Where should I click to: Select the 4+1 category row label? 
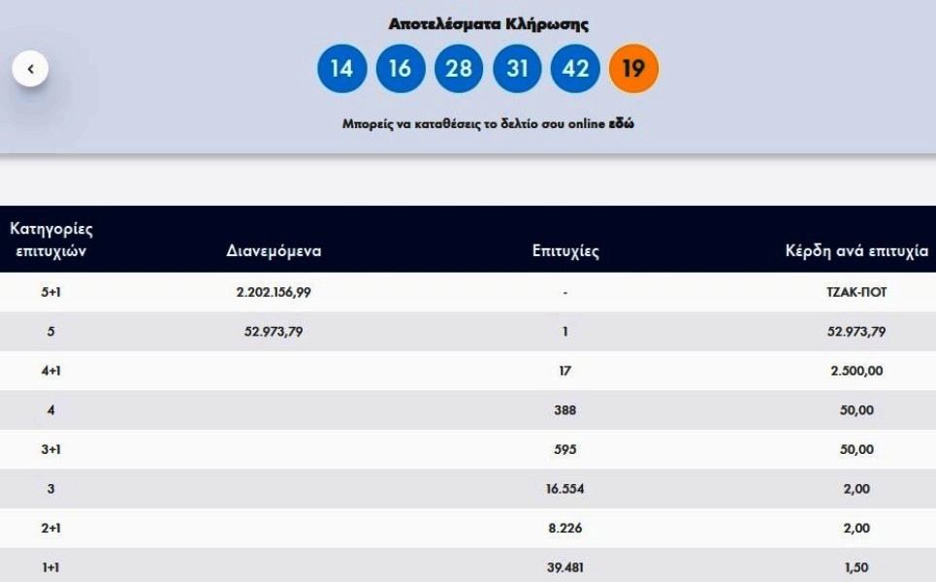click(x=50, y=371)
